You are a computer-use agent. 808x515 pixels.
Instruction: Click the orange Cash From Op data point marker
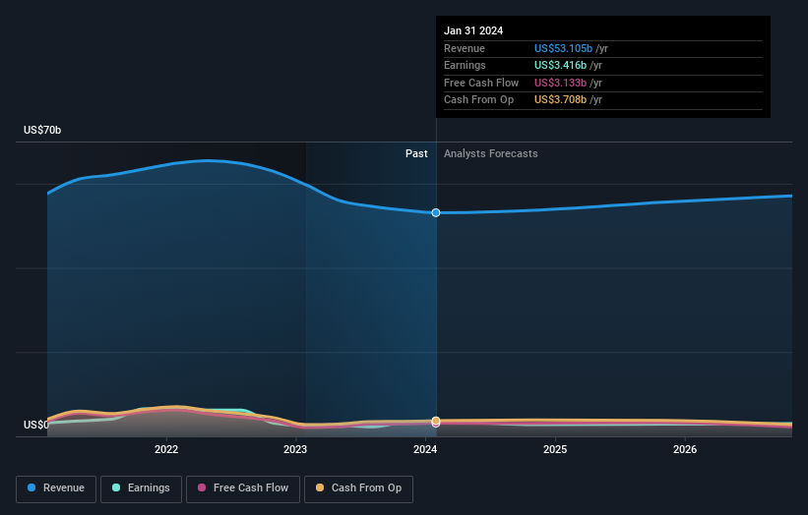click(436, 421)
